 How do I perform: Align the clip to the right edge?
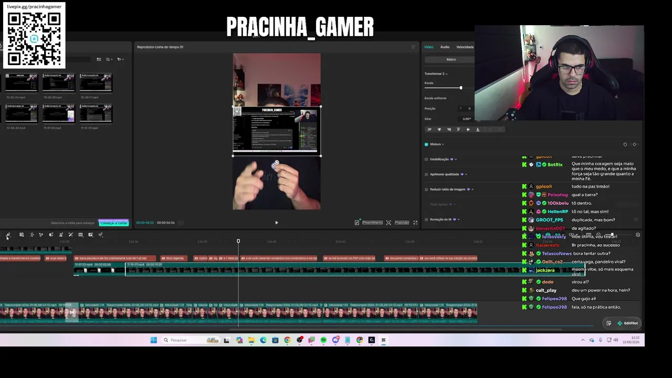point(449,129)
